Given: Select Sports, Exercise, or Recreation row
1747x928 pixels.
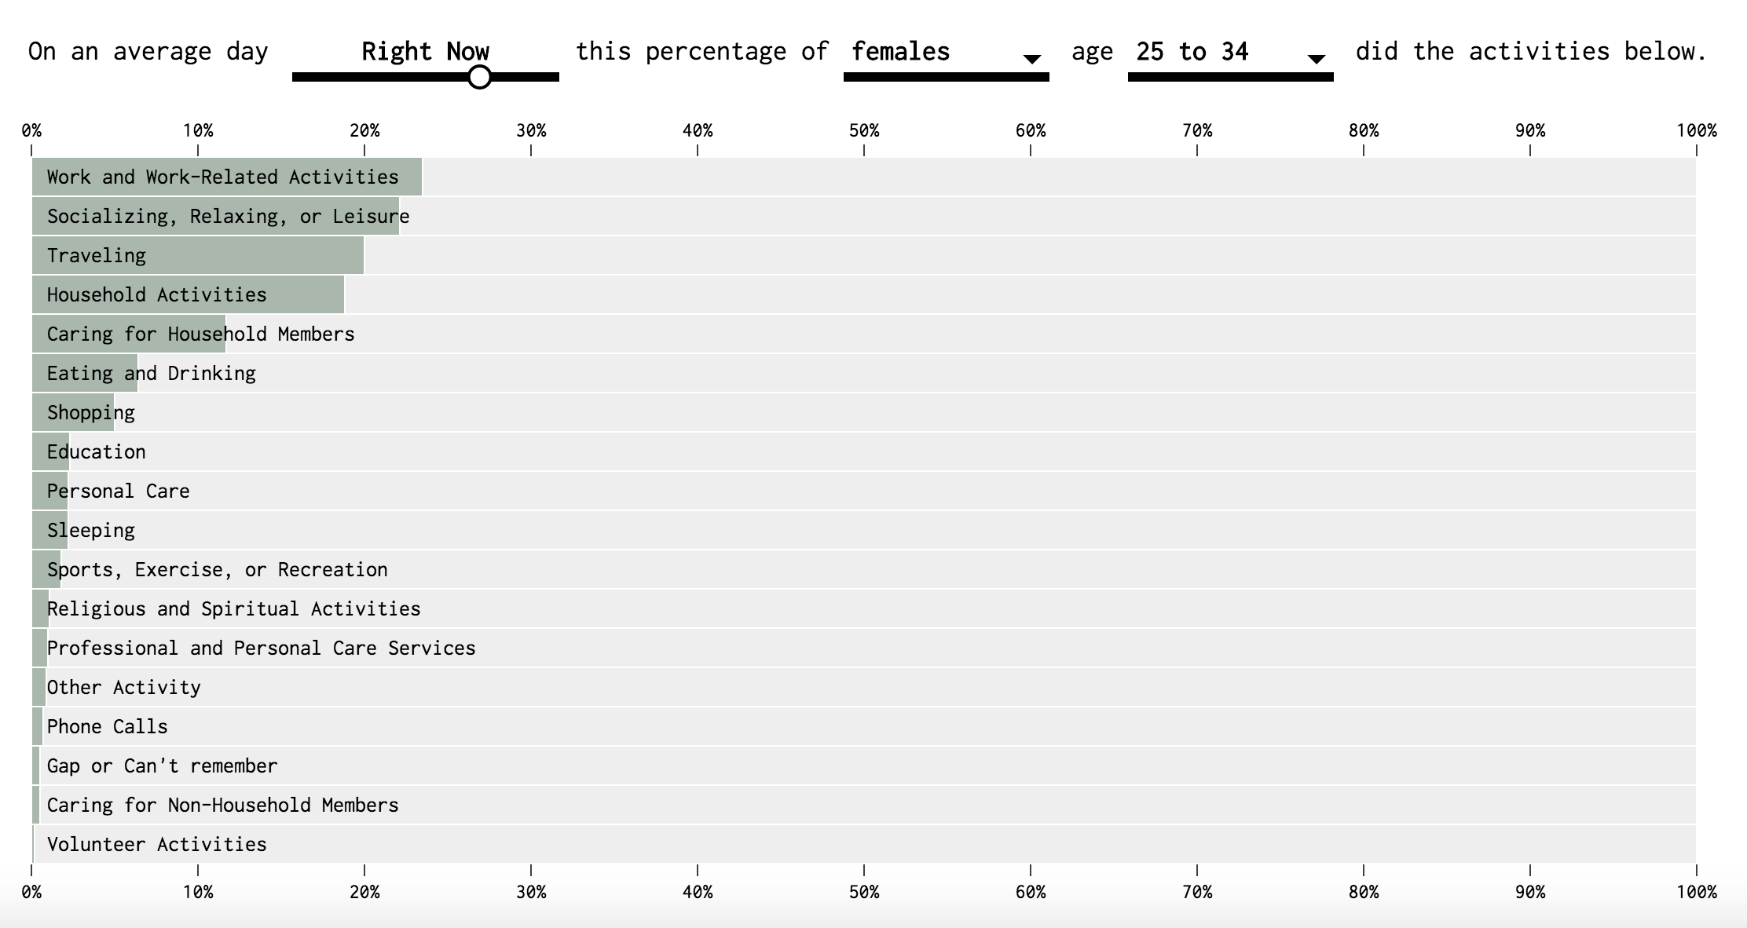Looking at the screenshot, I should click(864, 569).
